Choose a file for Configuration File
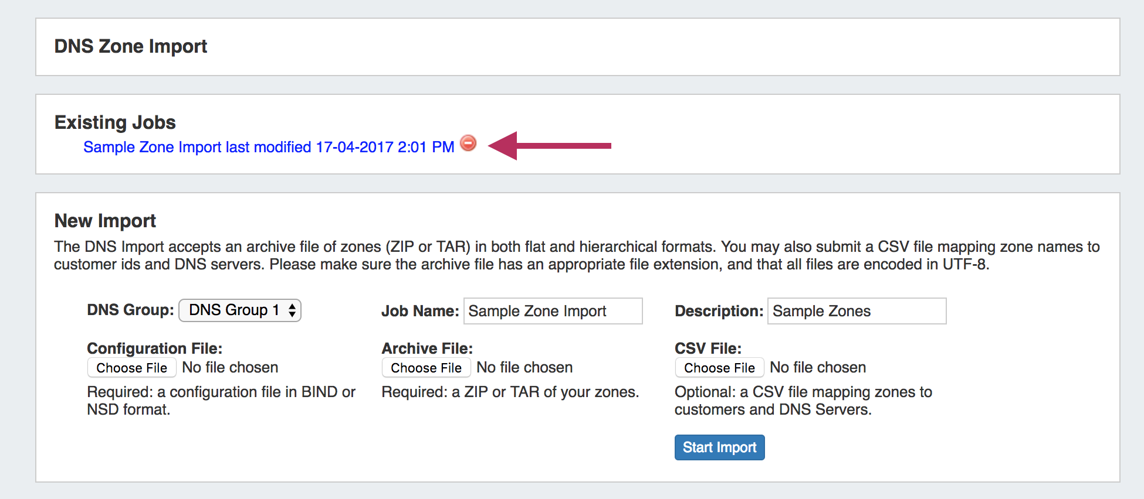The image size is (1144, 499). click(x=132, y=368)
